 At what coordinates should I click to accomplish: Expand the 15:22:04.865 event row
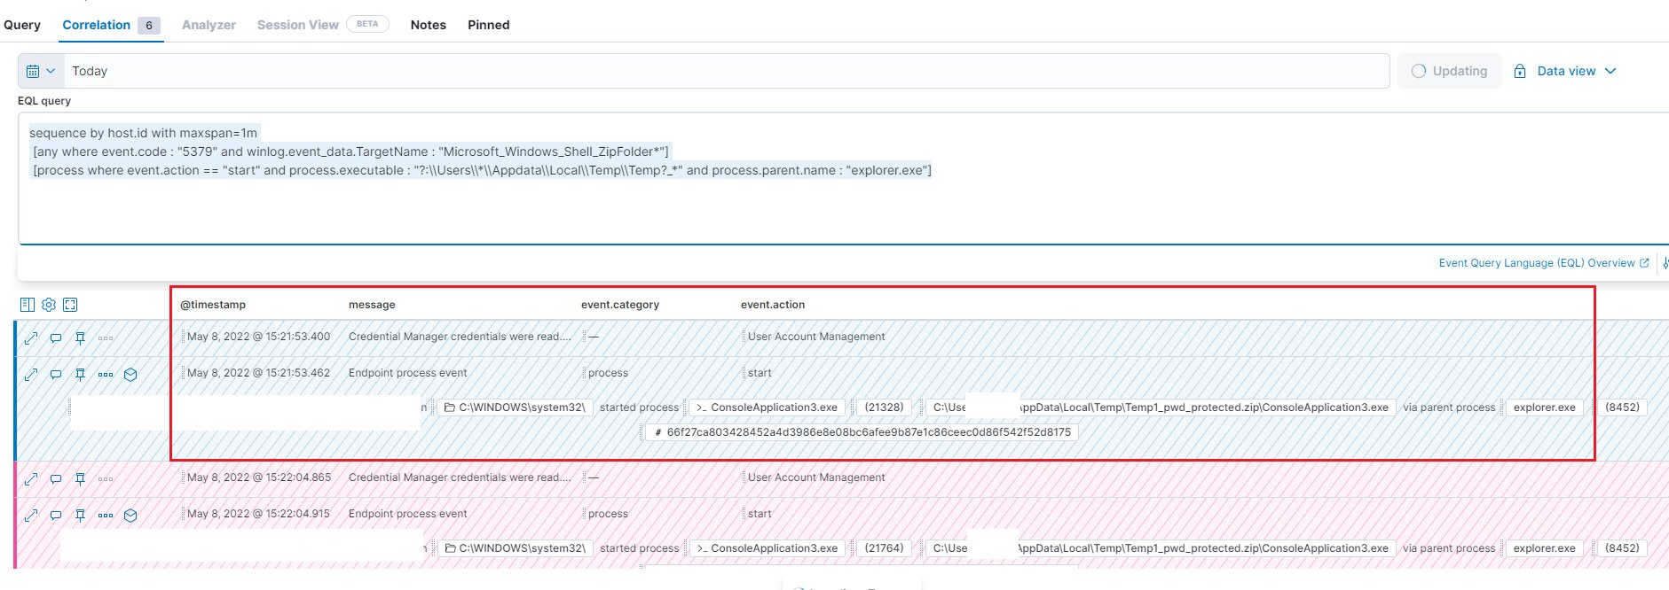(x=31, y=478)
